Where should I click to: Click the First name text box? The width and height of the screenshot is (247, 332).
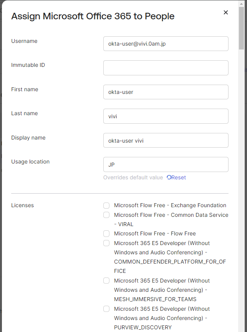(166, 92)
